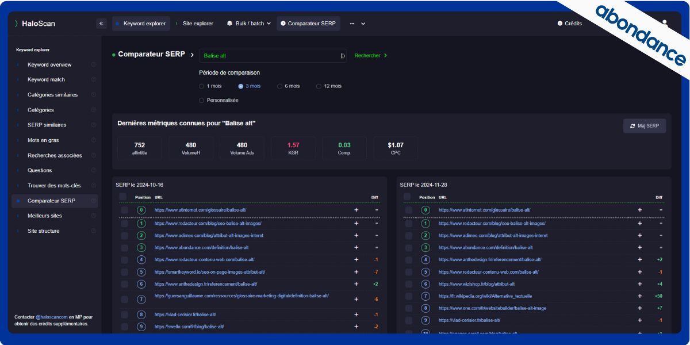The width and height of the screenshot is (690, 345).
Task: Click plus icon for smartkeyword.io row in 2024-10-16 SERP
Action: [356, 272]
